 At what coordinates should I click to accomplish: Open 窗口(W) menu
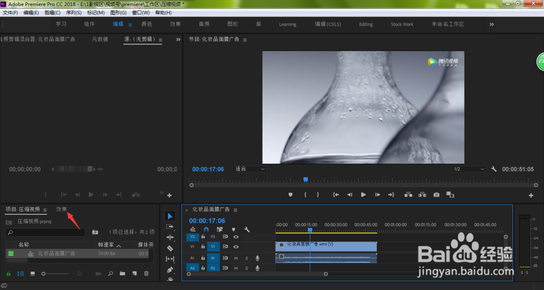140,13
